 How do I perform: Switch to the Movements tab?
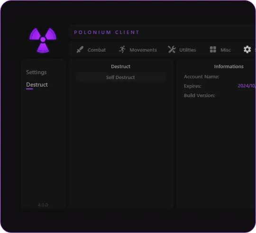click(x=138, y=50)
